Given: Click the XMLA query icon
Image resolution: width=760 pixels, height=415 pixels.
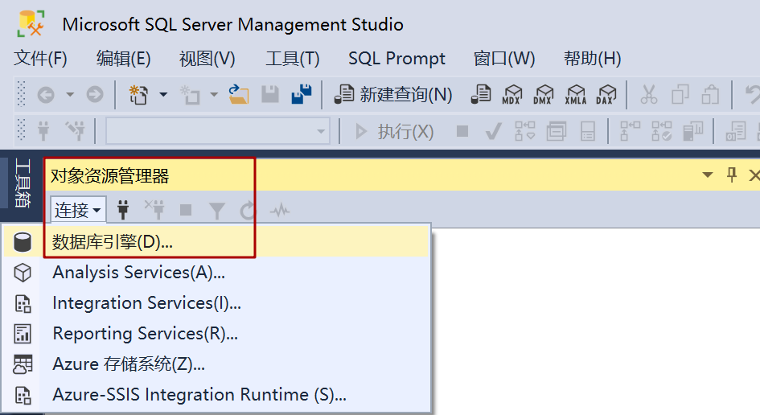Looking at the screenshot, I should (575, 95).
